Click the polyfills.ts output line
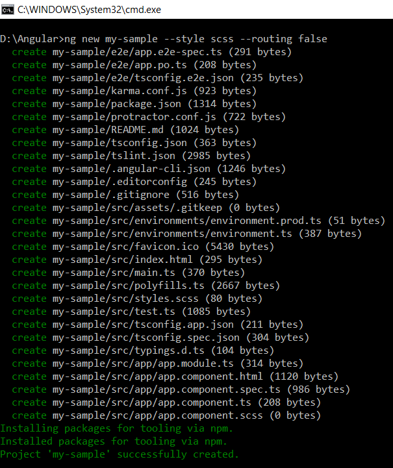393x468 pixels. pyautogui.click(x=146, y=286)
